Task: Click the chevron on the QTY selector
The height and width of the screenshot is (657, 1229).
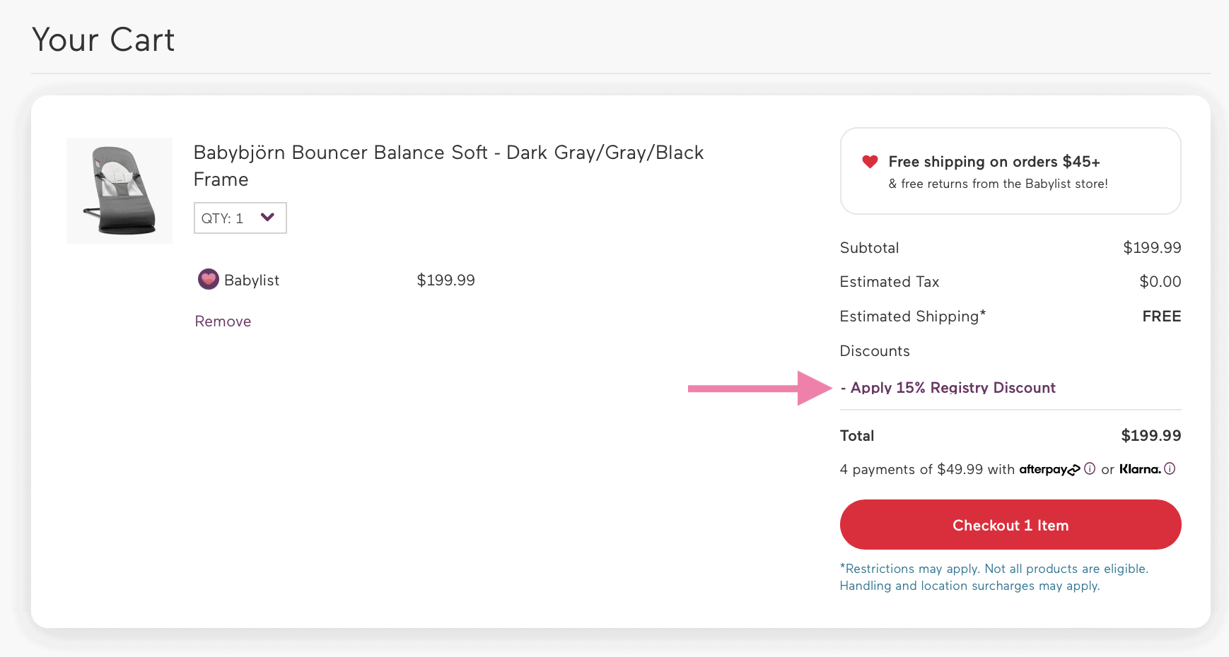Action: click(267, 218)
